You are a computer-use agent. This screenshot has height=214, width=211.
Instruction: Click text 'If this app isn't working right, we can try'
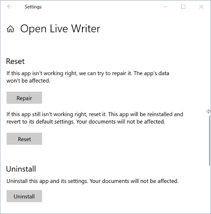tap(55, 73)
